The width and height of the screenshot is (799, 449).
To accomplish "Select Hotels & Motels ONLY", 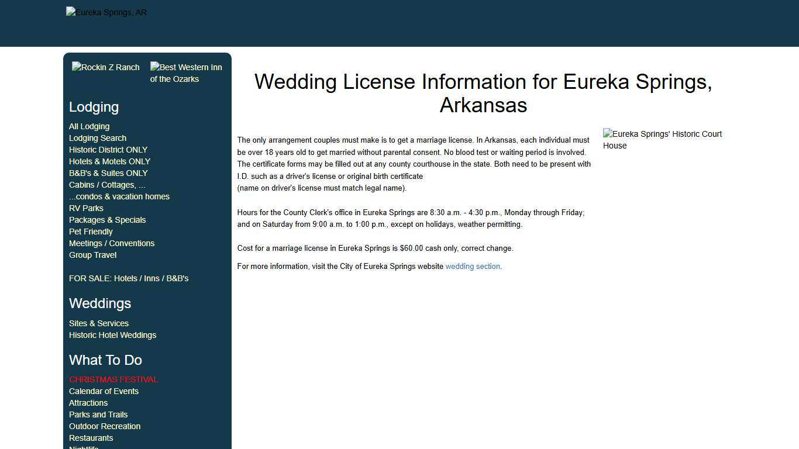I will click(x=109, y=161).
